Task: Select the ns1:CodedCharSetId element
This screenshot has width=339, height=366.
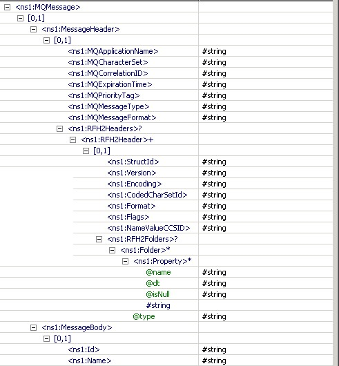Action: (x=147, y=195)
